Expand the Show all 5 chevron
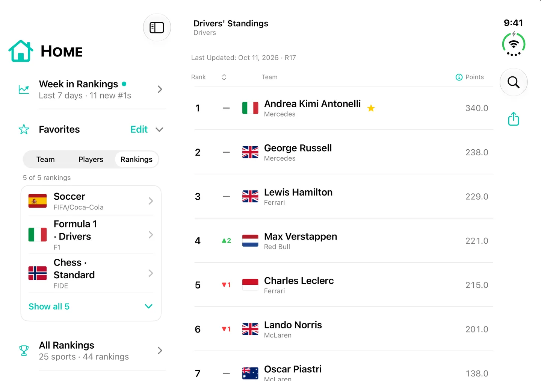This screenshot has width=541, height=381. pyautogui.click(x=148, y=307)
